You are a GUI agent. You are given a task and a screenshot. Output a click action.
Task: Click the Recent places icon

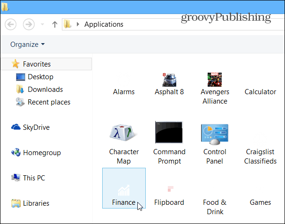20,102
